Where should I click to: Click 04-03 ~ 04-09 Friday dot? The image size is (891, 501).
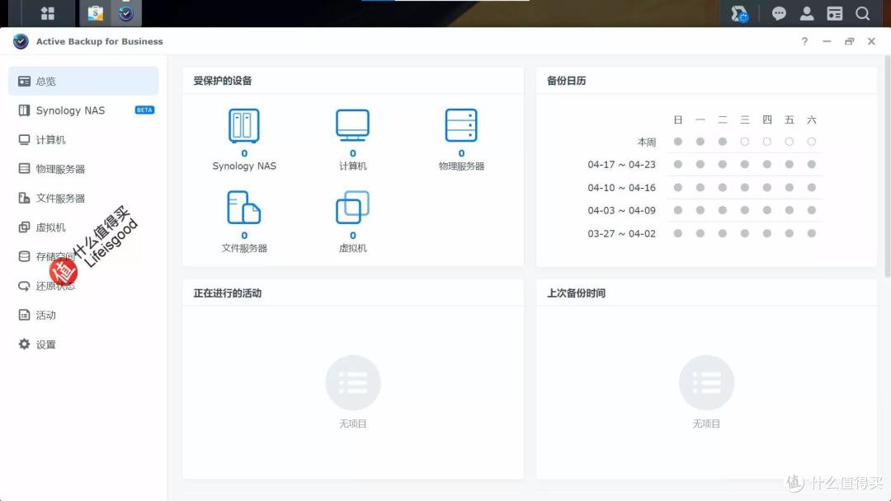tap(790, 210)
